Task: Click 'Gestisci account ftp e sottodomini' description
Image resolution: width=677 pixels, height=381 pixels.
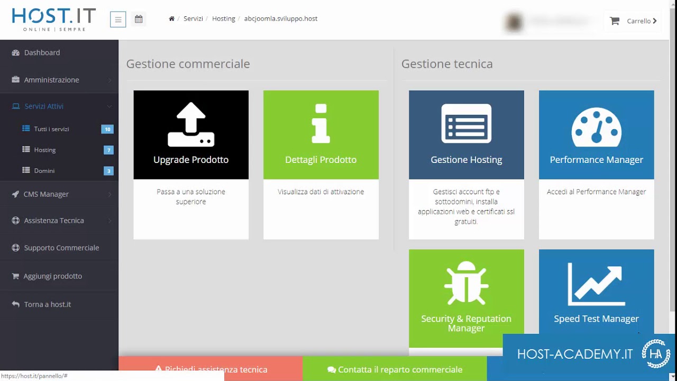Action: (466, 206)
